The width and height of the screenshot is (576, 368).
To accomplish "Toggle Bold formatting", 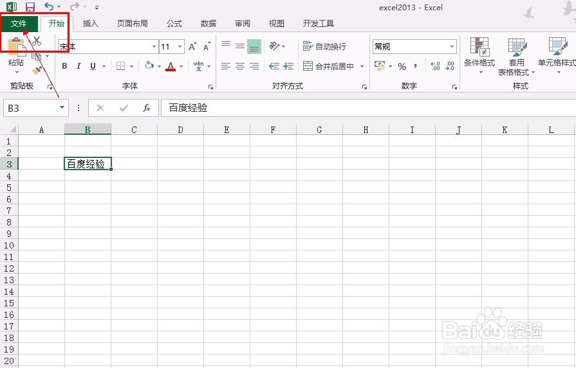I will [x=64, y=66].
